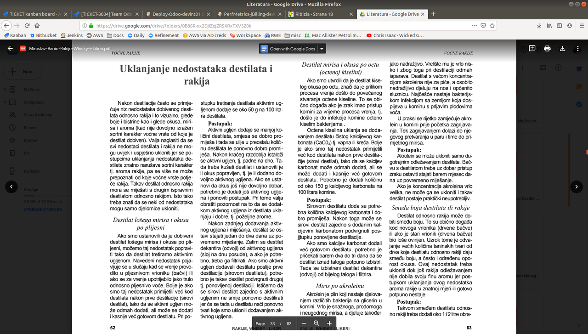Select My Drive in Drive sidebar

pos(32,90)
